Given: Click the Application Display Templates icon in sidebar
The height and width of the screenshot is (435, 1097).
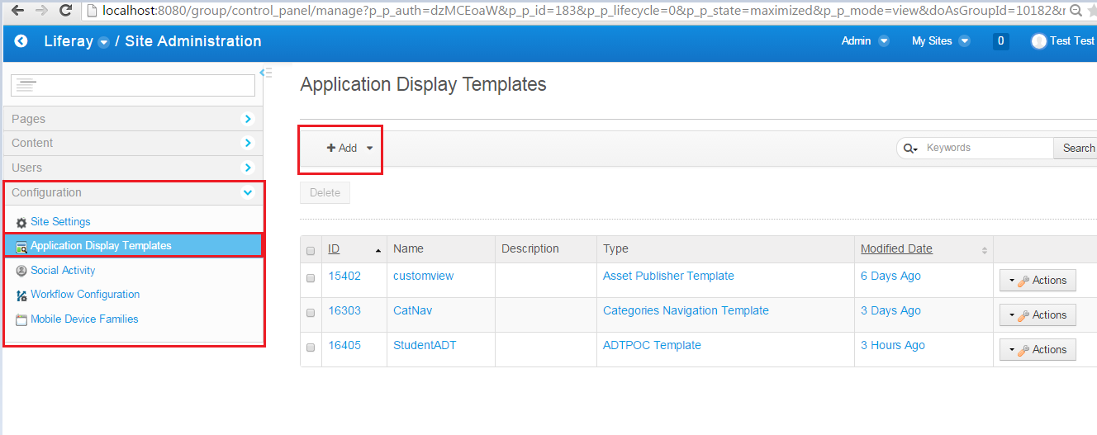Looking at the screenshot, I should (x=21, y=246).
